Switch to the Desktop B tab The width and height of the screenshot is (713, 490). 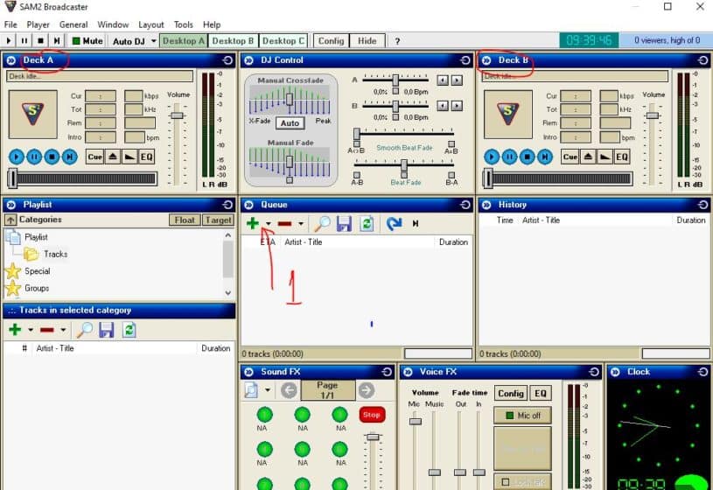click(234, 40)
